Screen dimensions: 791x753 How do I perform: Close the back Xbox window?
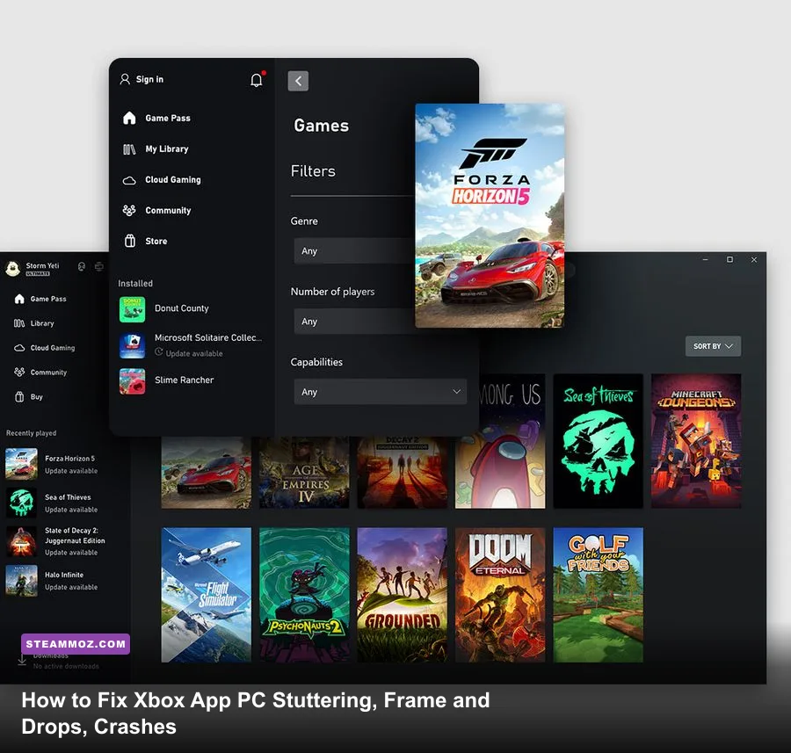(754, 260)
